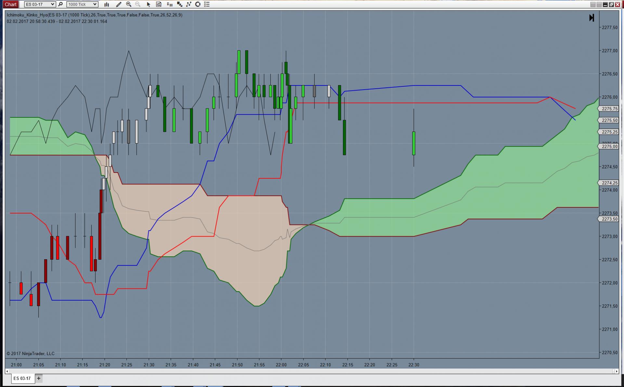Open the bar type chart style icon

coord(106,4)
